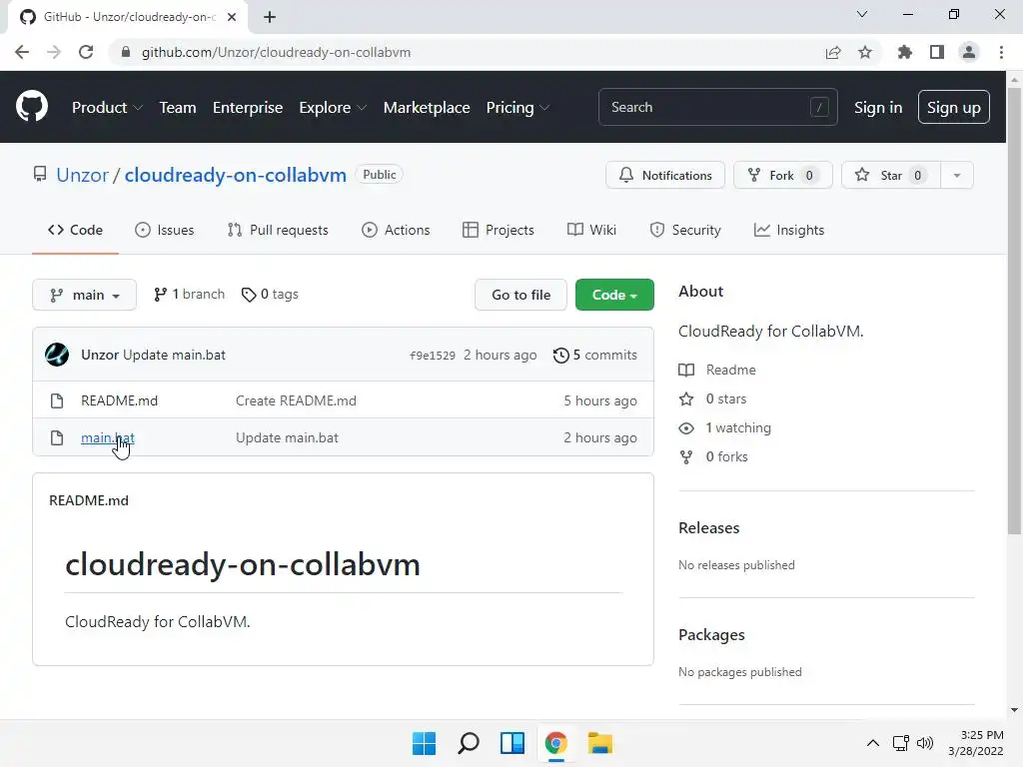
Task: Toggle the browser side panel icon
Action: pos(937,52)
